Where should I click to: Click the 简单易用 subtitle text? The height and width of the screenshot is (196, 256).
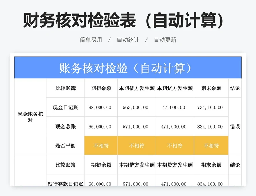click(x=91, y=40)
